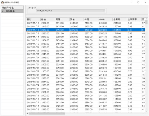Select the row dated 2022/10/27

click(x=86, y=75)
